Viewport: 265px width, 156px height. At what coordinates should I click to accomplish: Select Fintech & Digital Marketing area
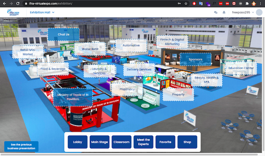pos(172,42)
